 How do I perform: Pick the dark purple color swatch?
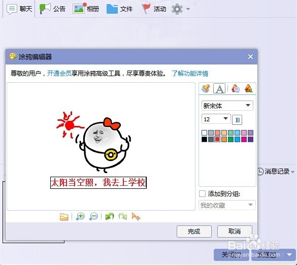tap(250, 139)
